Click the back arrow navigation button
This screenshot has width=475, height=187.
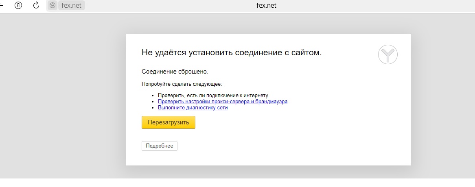pyautogui.click(x=2, y=5)
